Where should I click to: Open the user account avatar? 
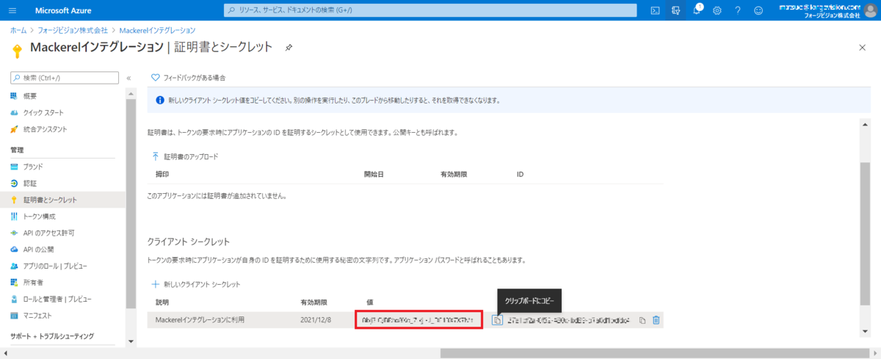tap(871, 10)
